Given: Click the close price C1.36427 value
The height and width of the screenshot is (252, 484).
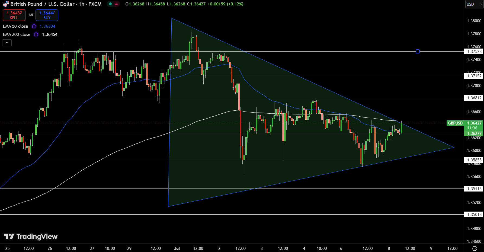Looking at the screenshot, I should (196, 4).
